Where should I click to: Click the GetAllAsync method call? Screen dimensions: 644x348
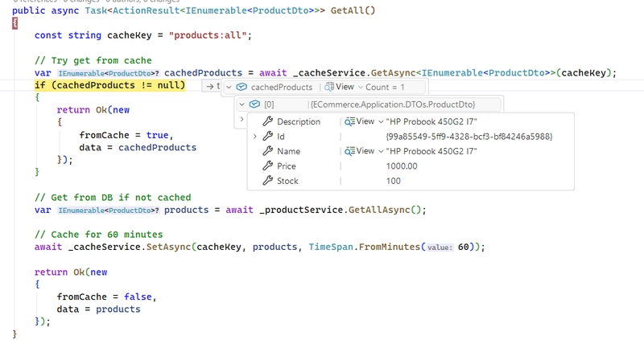[x=379, y=210]
